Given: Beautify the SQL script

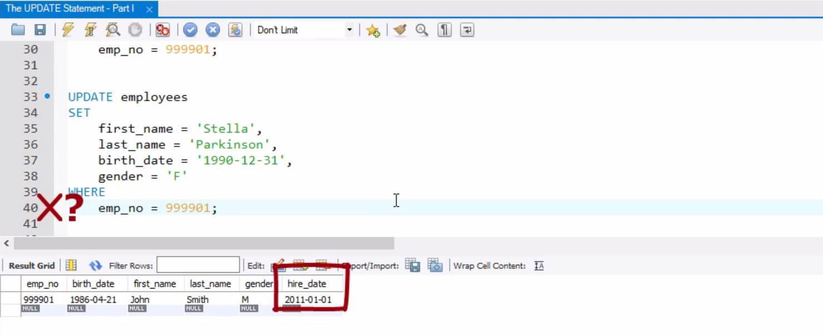Looking at the screenshot, I should (x=399, y=30).
